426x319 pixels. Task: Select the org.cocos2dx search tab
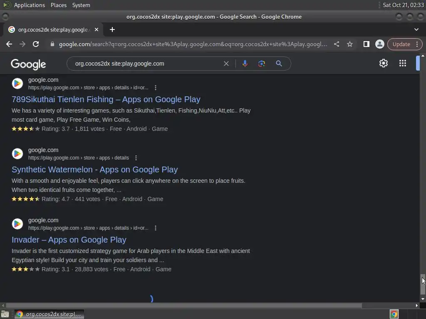pos(53,29)
